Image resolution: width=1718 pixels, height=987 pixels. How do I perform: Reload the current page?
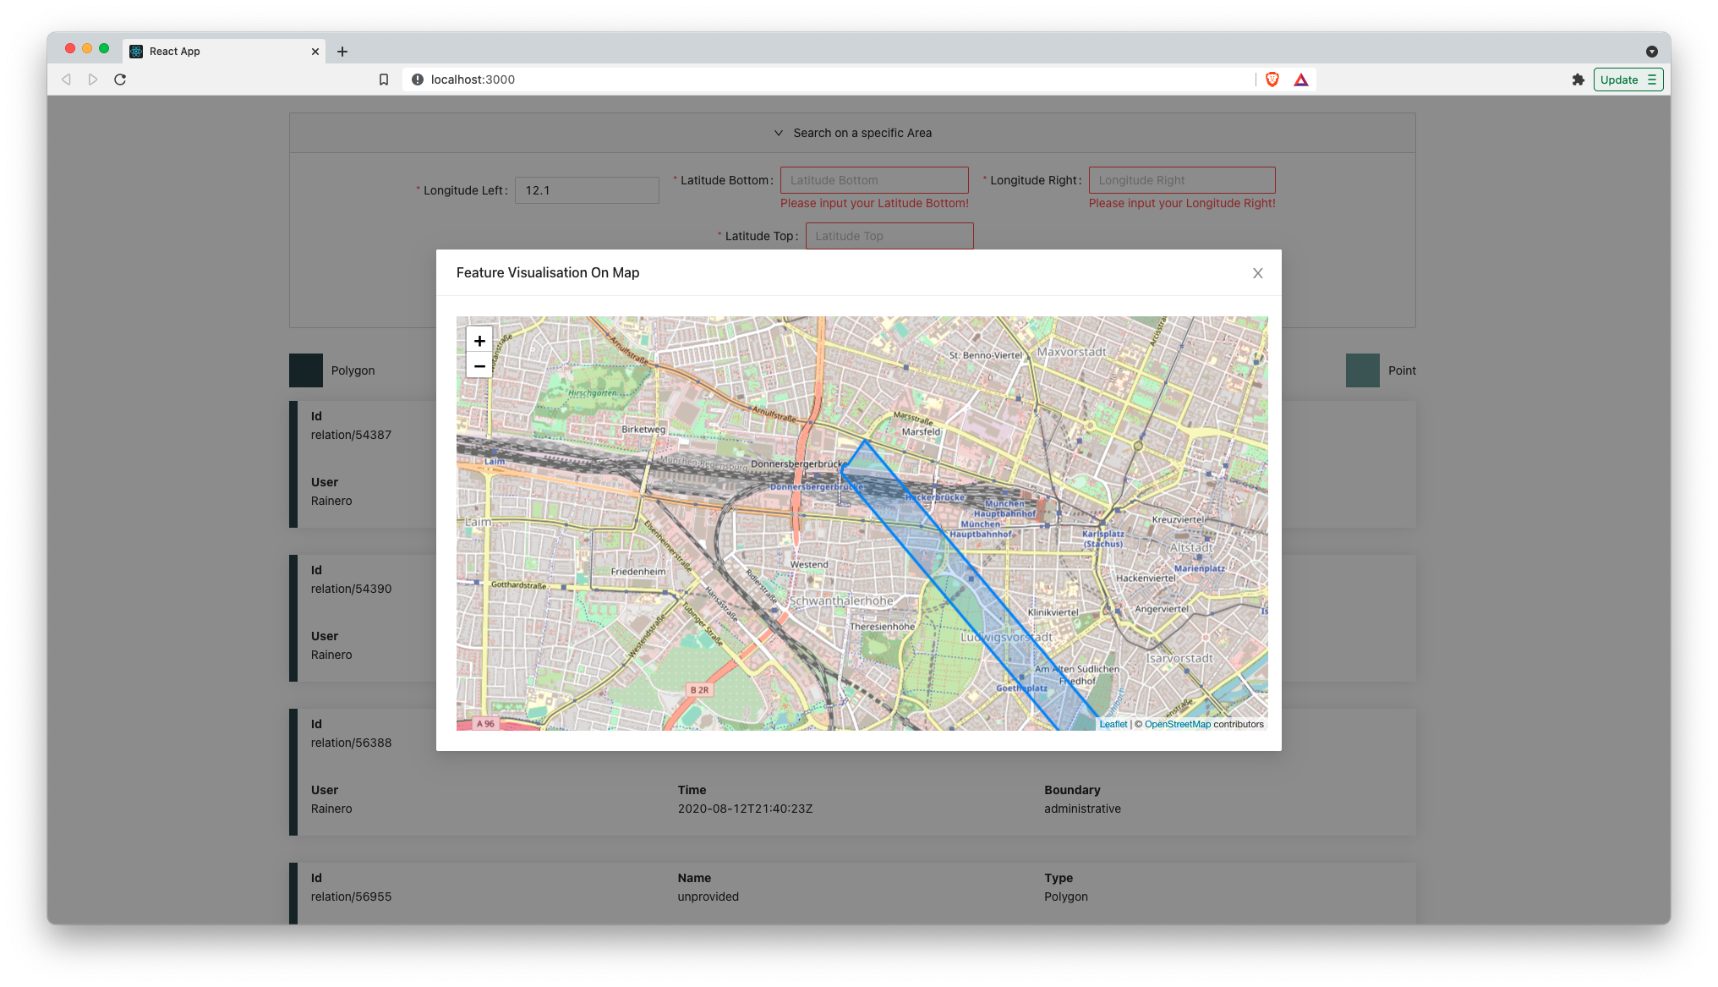pyautogui.click(x=120, y=79)
